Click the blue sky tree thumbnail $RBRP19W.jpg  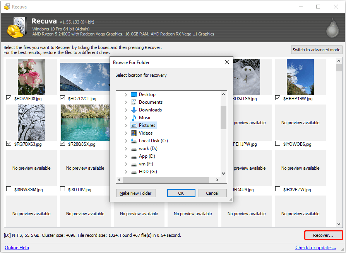[300, 77]
